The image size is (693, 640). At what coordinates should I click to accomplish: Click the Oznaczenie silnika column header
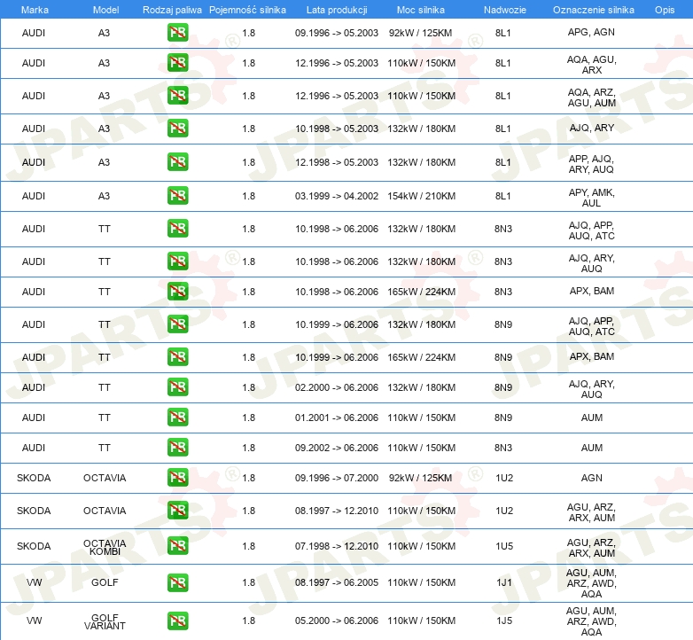click(x=591, y=9)
